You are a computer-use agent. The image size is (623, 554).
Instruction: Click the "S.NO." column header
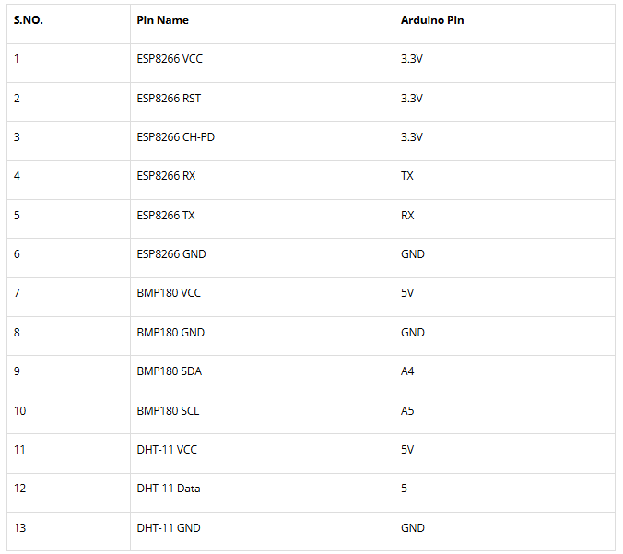(x=29, y=20)
